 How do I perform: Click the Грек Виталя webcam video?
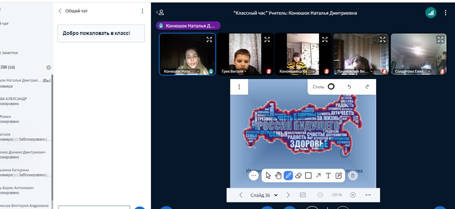[x=245, y=54]
